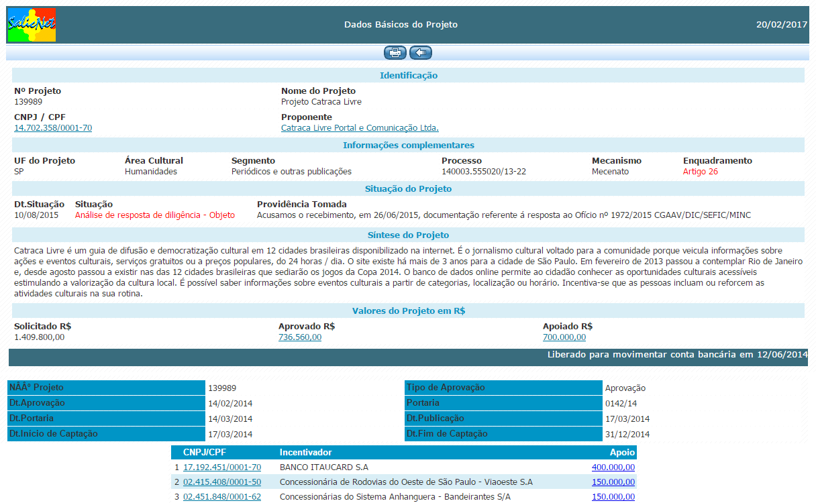Click Tipo de Aprovação value Aprovação
The height and width of the screenshot is (503, 816).
[625, 388]
